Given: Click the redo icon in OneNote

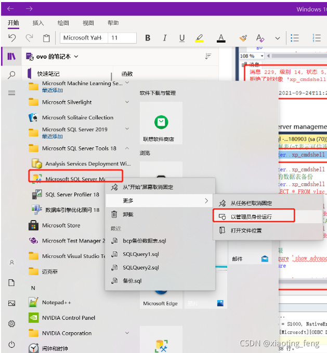Looking at the screenshot, I should [29, 38].
